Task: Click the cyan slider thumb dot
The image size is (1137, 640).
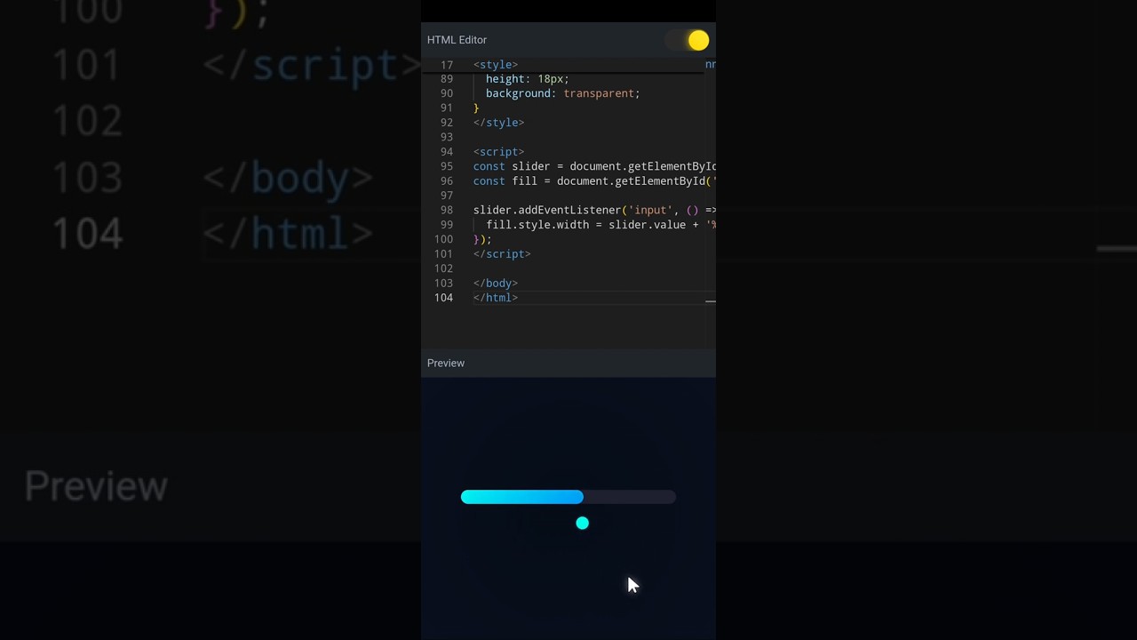Action: tap(582, 524)
